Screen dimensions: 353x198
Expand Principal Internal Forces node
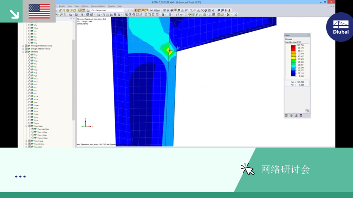(x=23, y=46)
